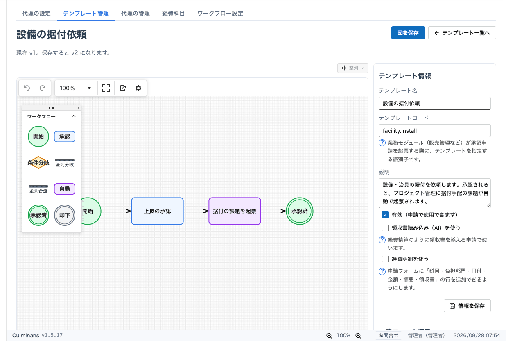Screen dimensions: 506x341
Task: Click the 100% value in status bar
Action: tap(344, 336)
